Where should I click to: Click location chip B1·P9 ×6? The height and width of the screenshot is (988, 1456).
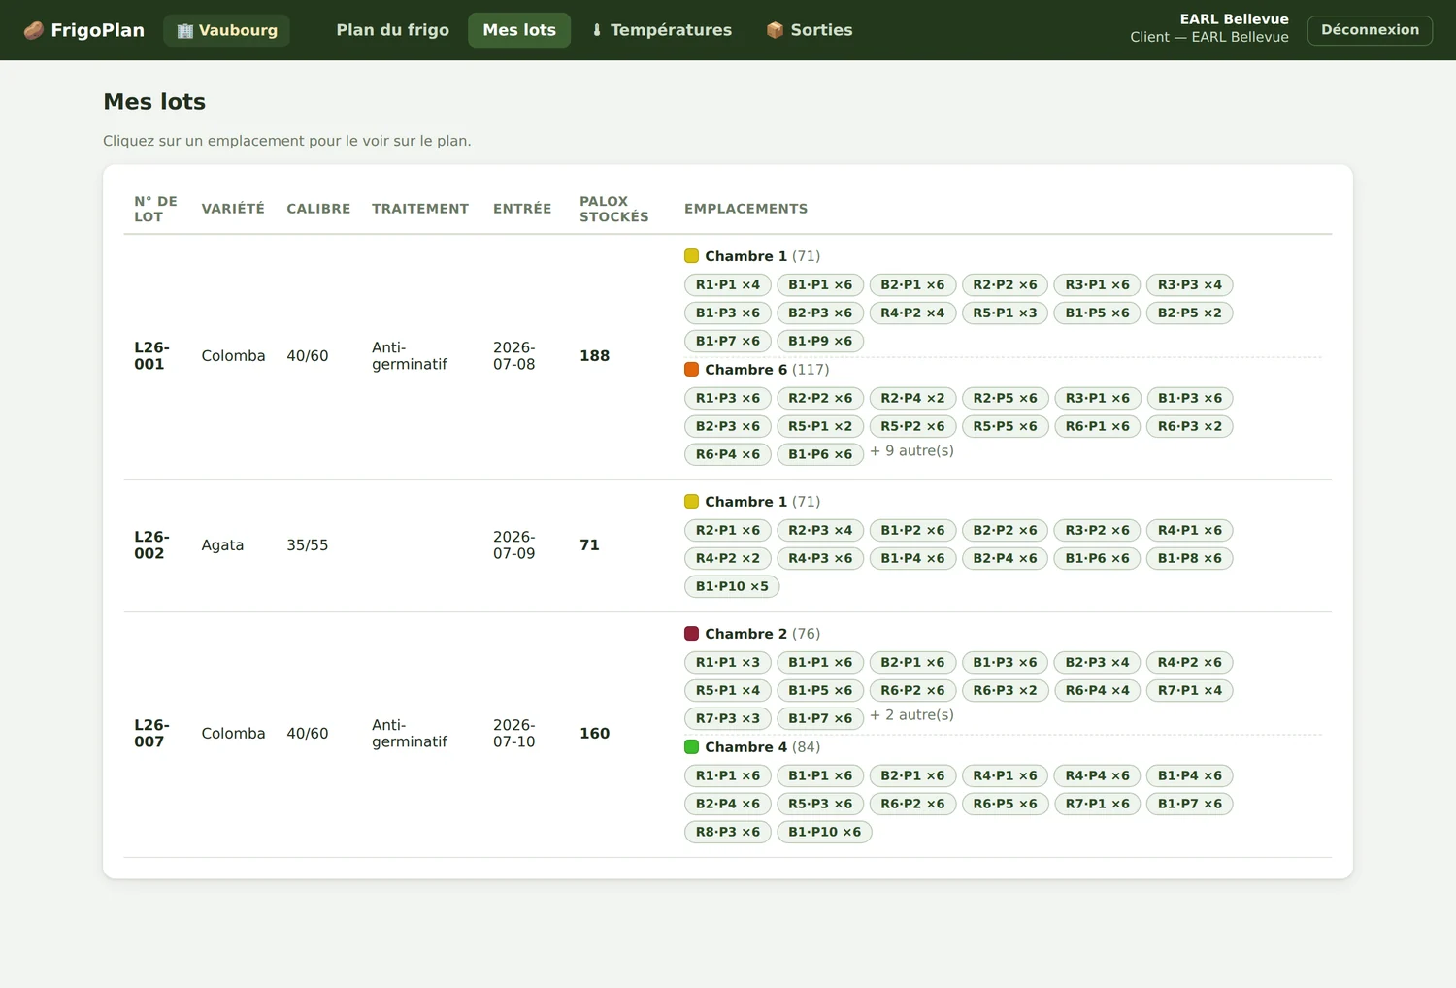point(820,341)
